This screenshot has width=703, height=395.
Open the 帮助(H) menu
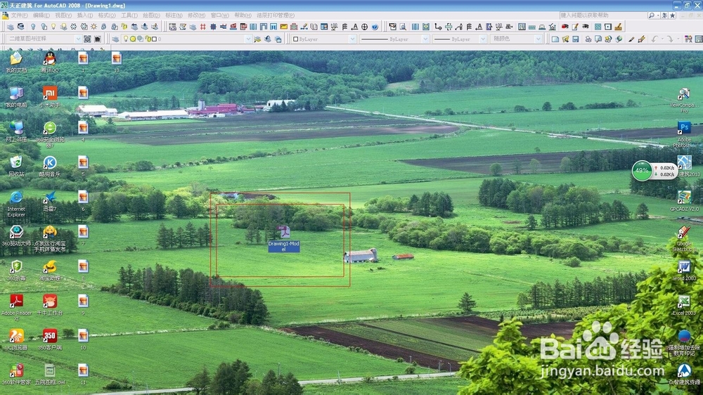pyautogui.click(x=243, y=15)
